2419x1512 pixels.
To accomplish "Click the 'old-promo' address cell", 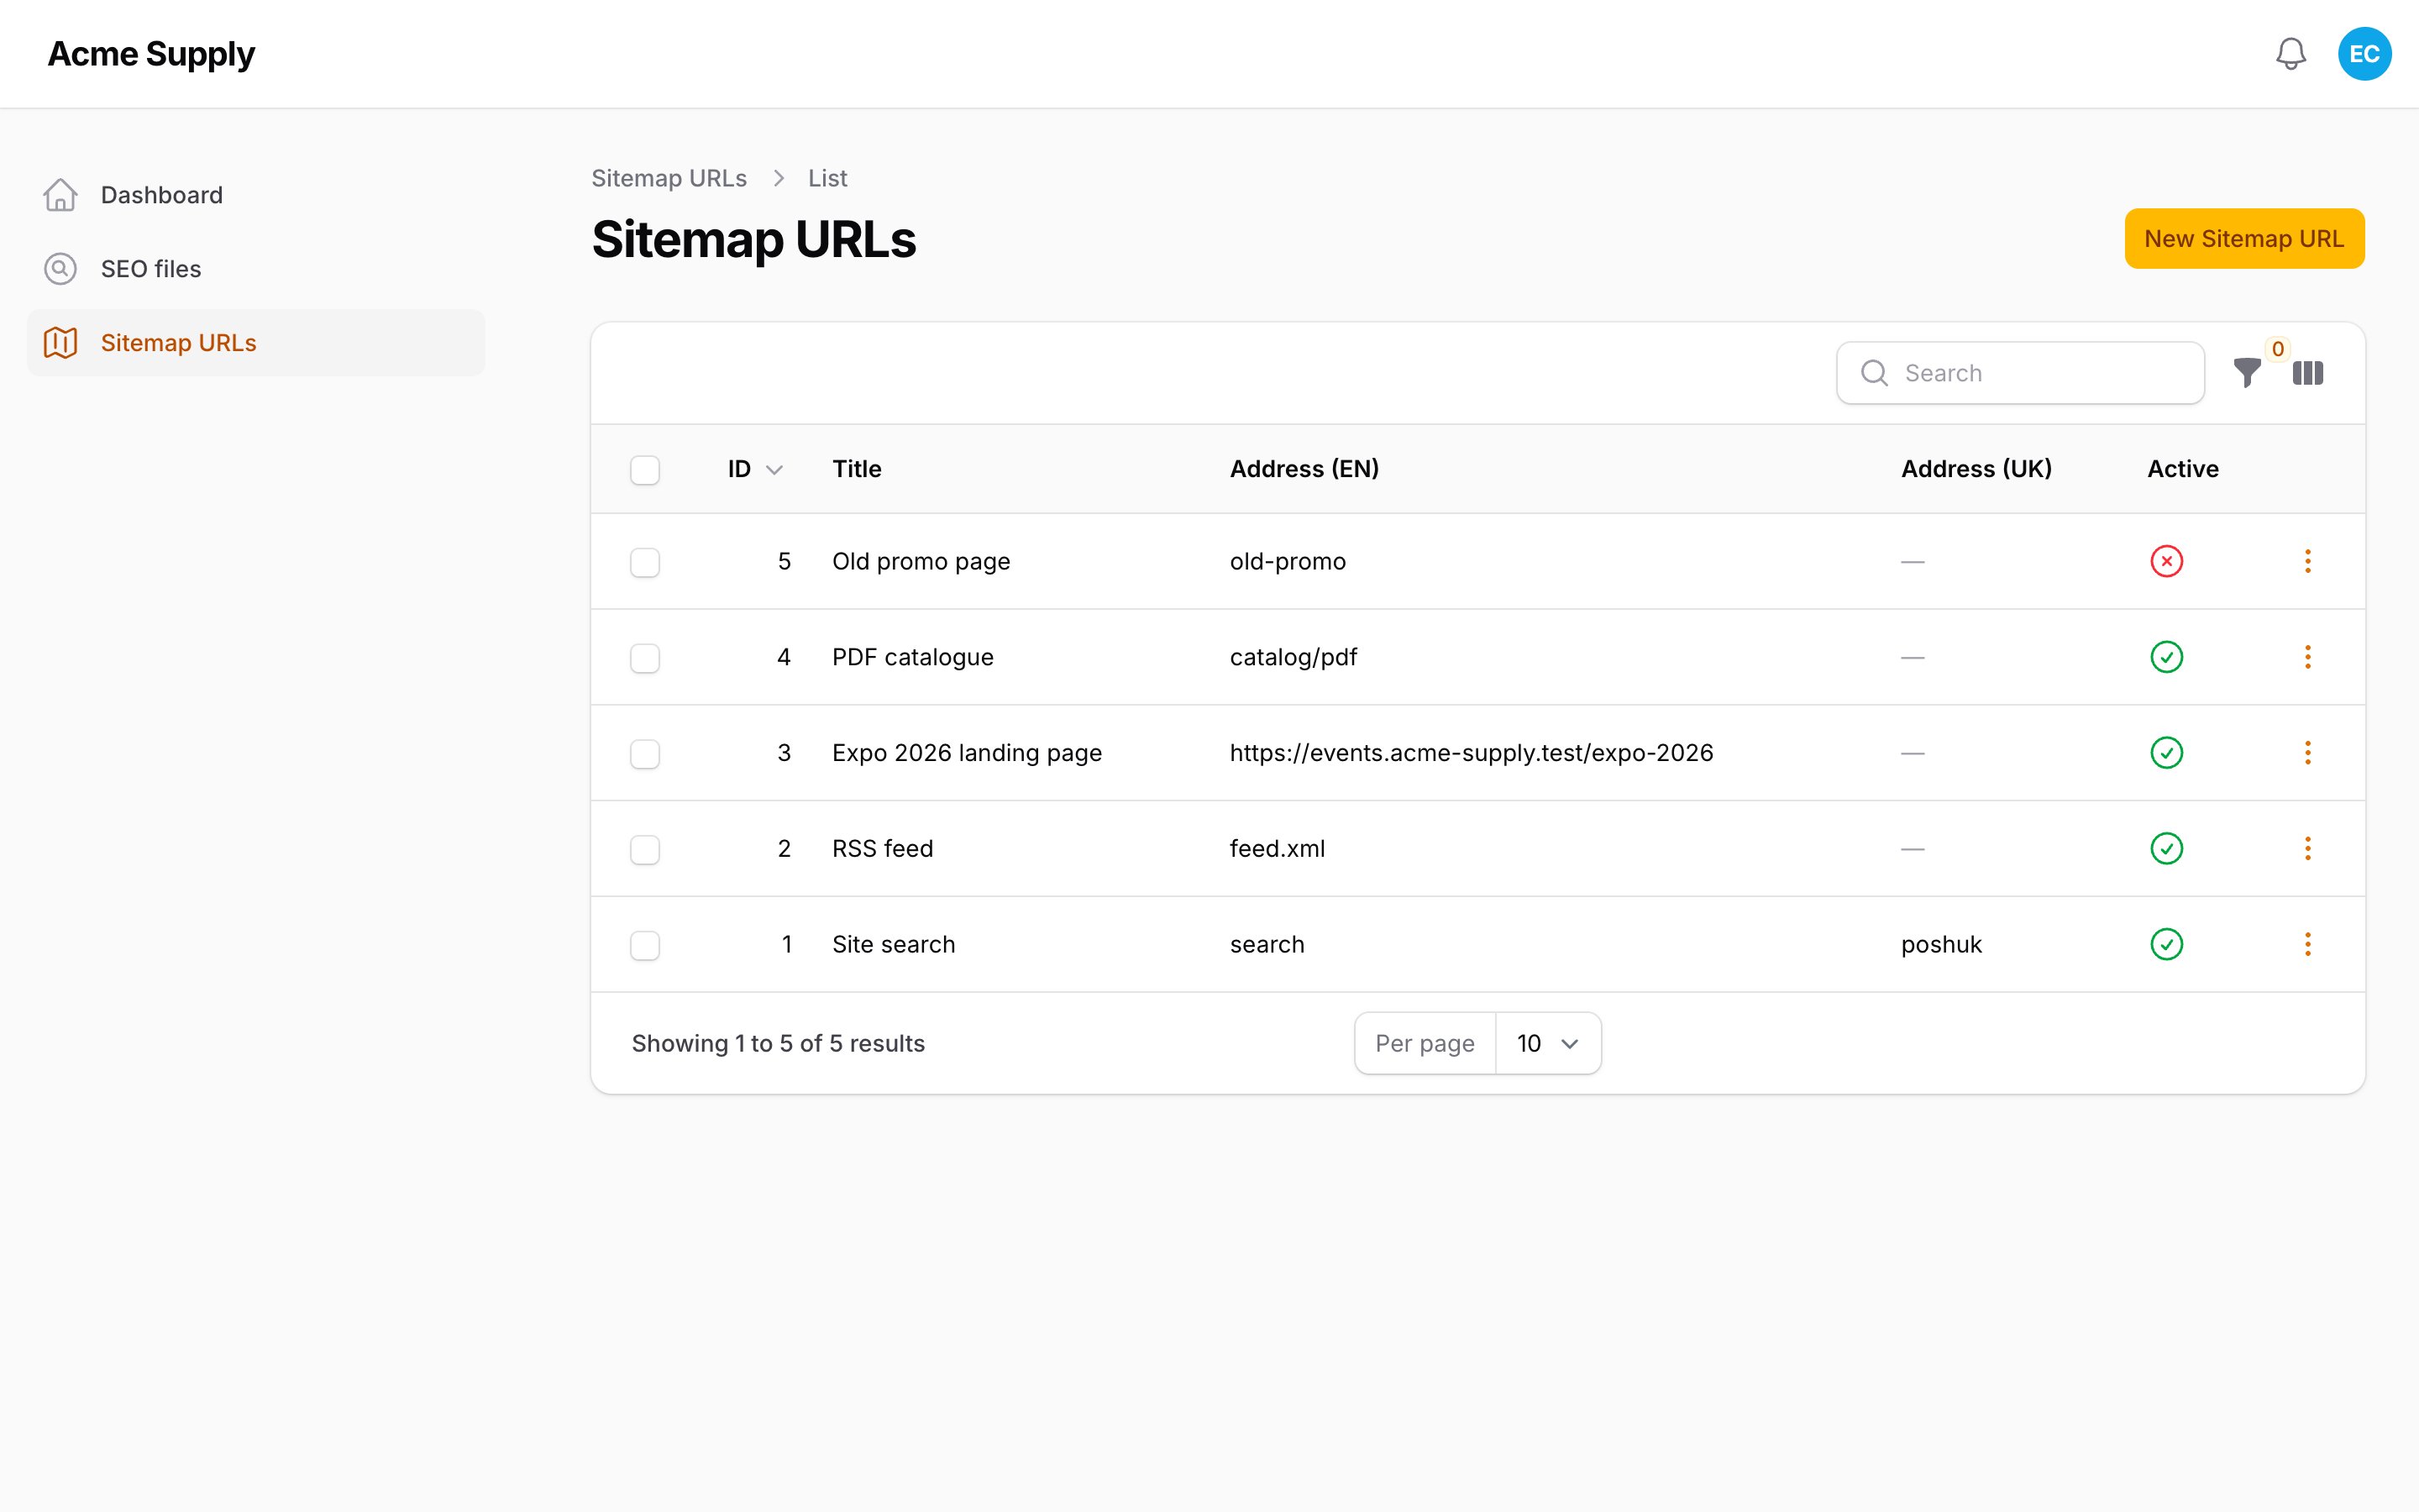I will [x=1288, y=561].
